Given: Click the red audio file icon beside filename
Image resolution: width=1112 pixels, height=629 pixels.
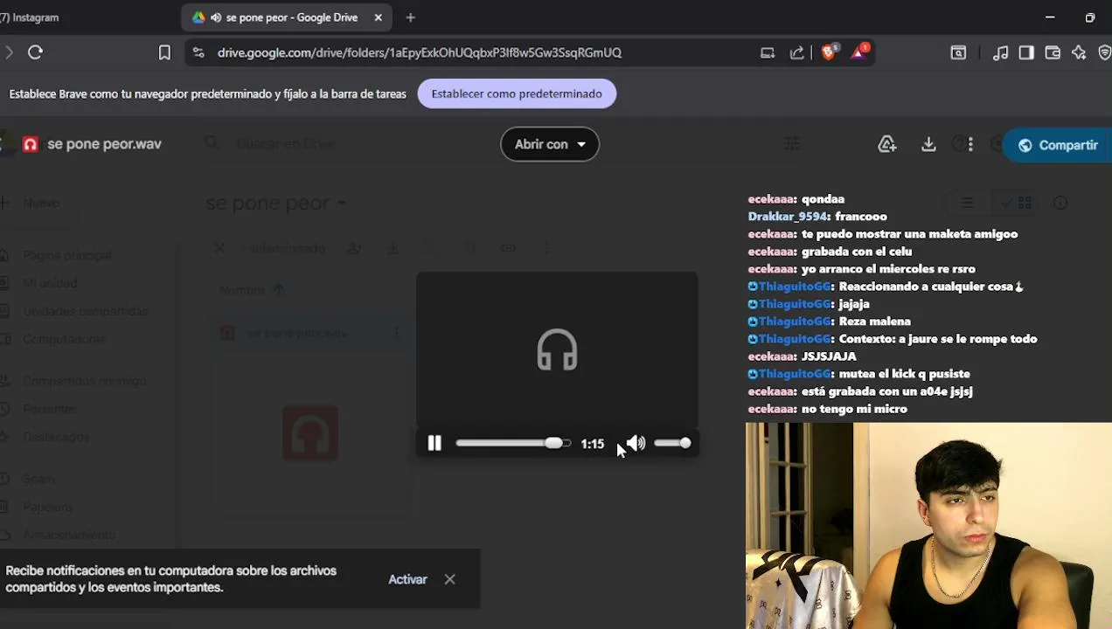Looking at the screenshot, I should click(x=31, y=144).
